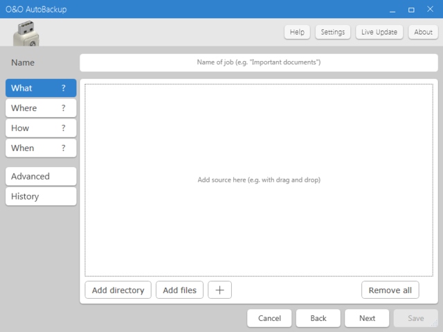This screenshot has width=443, height=332.
Task: Click the question mark on How
Action: point(64,128)
